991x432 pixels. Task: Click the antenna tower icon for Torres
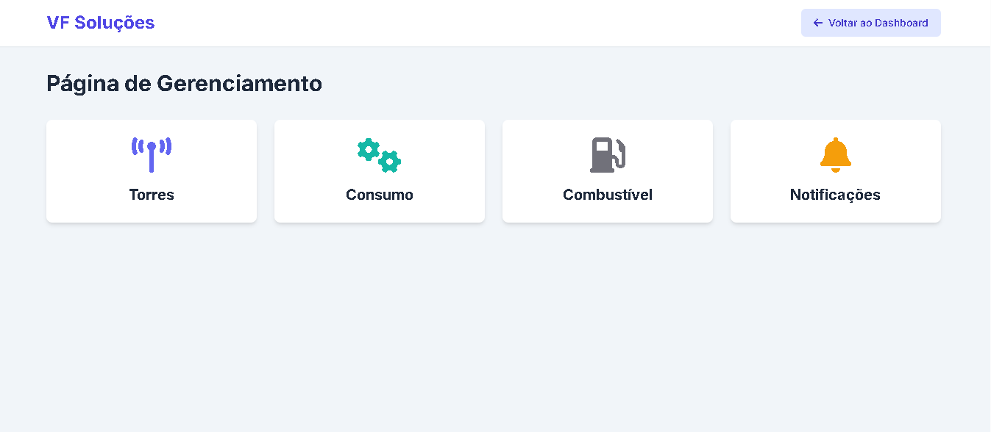click(x=152, y=154)
